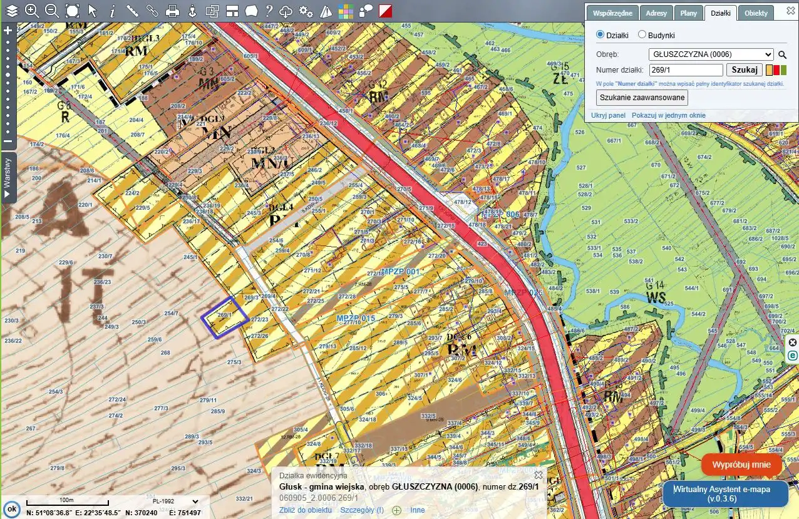Screen dimensions: 799x519
Task: Click the zoom to full extent icon
Action: click(x=73, y=11)
